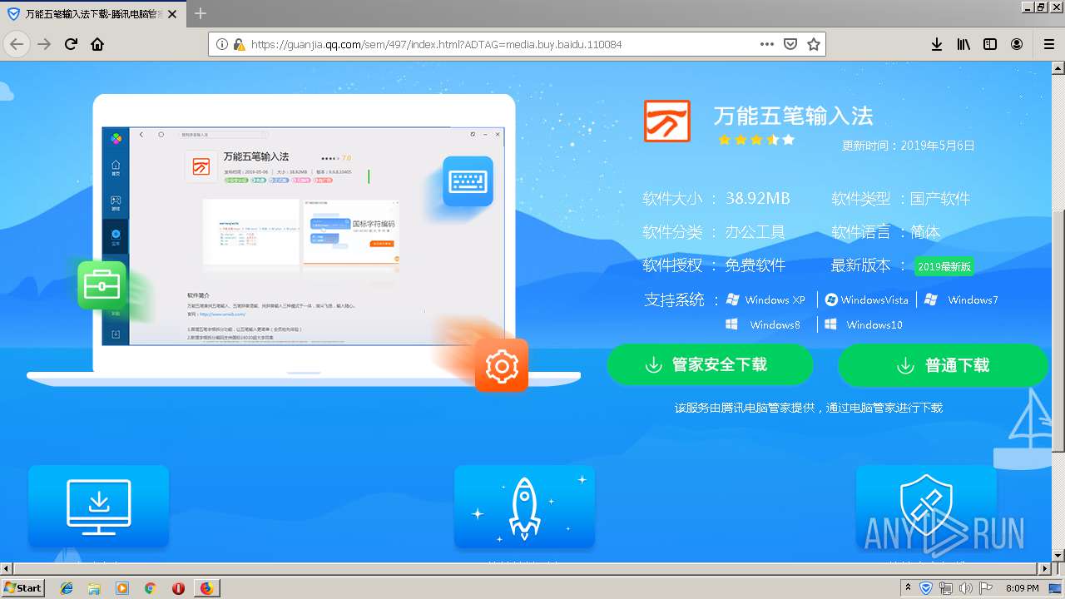
Task: Switch to Firefox taskbar button
Action: [x=206, y=588]
